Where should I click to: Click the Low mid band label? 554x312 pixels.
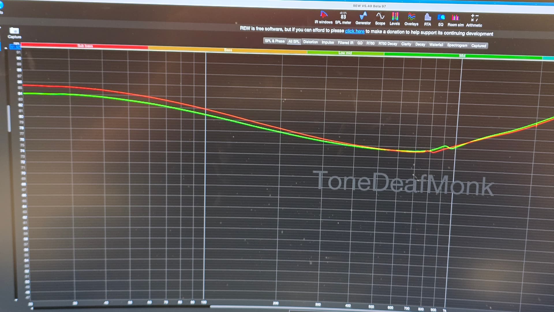pyautogui.click(x=345, y=53)
